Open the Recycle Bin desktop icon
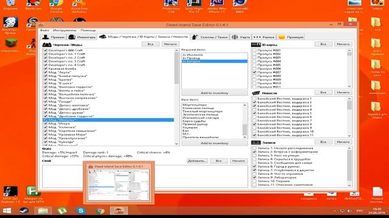This screenshot has width=389, height=218. click(10, 5)
